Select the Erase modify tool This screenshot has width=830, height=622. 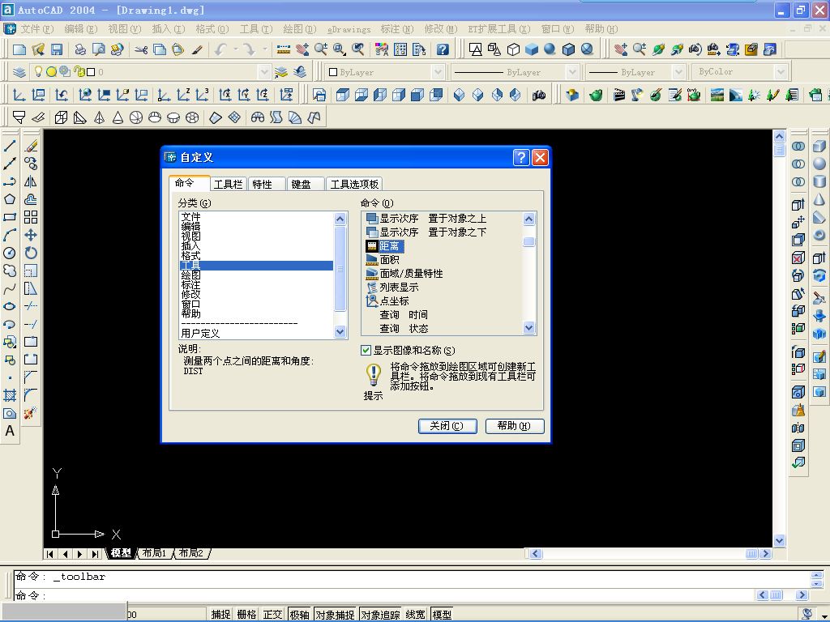click(31, 146)
